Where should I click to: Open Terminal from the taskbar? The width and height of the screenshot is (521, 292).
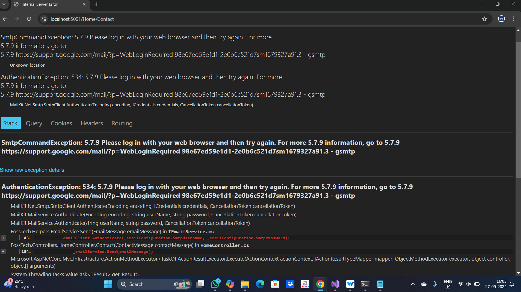click(365, 284)
